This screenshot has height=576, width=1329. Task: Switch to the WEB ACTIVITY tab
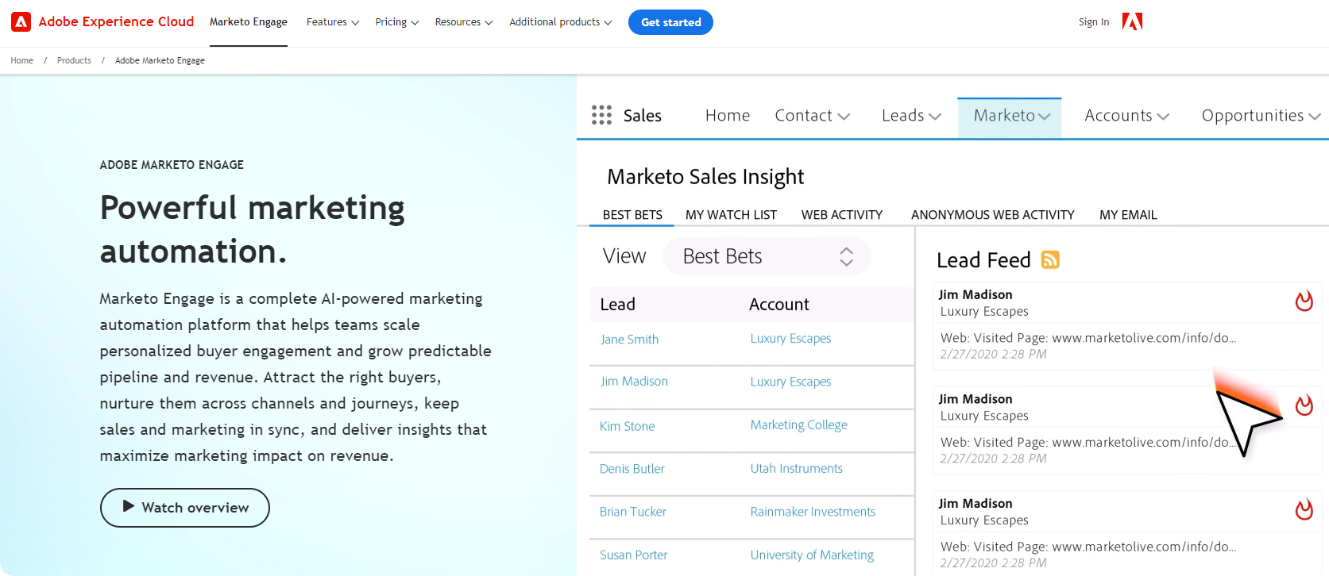pos(842,215)
